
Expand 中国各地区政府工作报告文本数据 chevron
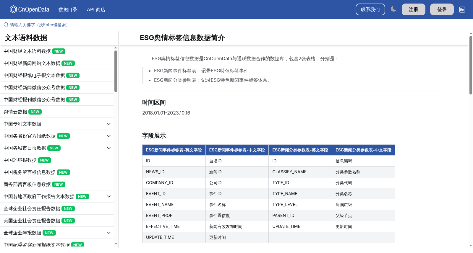pyautogui.click(x=109, y=196)
